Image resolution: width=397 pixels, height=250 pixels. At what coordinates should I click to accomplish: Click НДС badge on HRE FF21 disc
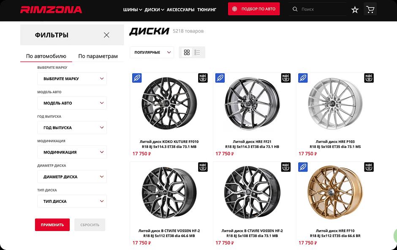click(x=286, y=78)
